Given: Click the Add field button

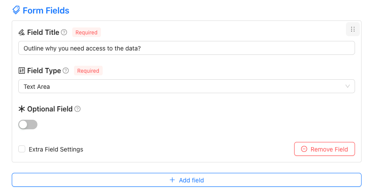Looking at the screenshot, I should (x=187, y=180).
